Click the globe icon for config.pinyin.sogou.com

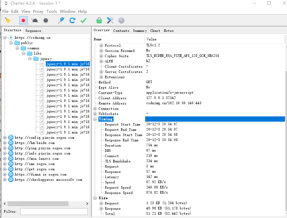point(11,137)
